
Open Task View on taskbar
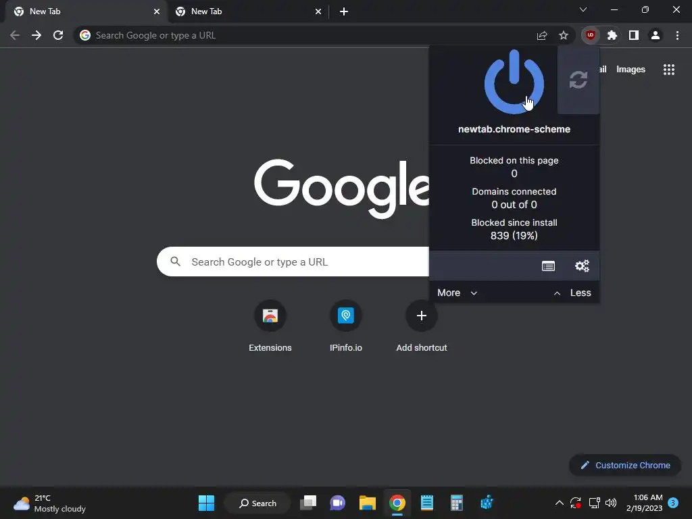point(308,503)
